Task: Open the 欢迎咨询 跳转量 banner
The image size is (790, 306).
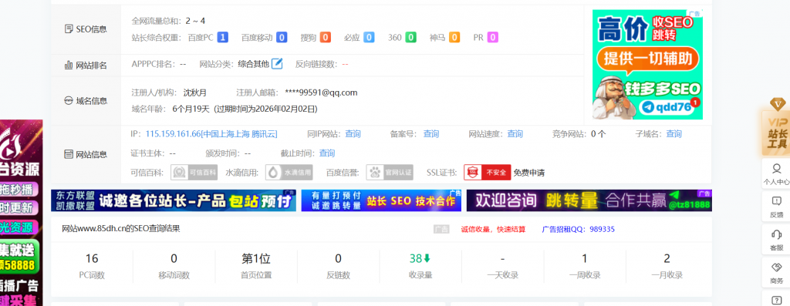Action: [x=589, y=200]
